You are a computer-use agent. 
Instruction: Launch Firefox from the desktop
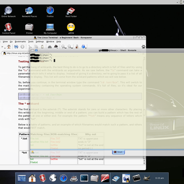pos(50,12)
